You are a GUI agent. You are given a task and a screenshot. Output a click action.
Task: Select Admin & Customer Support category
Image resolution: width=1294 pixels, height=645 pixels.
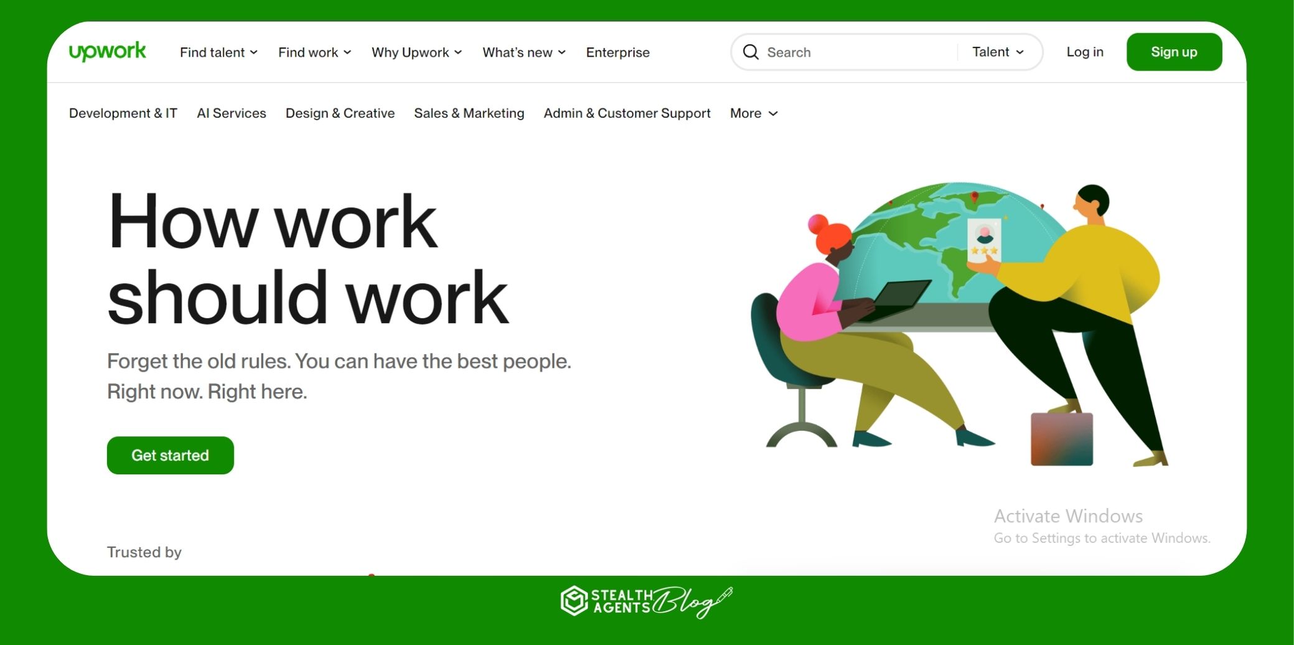click(627, 113)
